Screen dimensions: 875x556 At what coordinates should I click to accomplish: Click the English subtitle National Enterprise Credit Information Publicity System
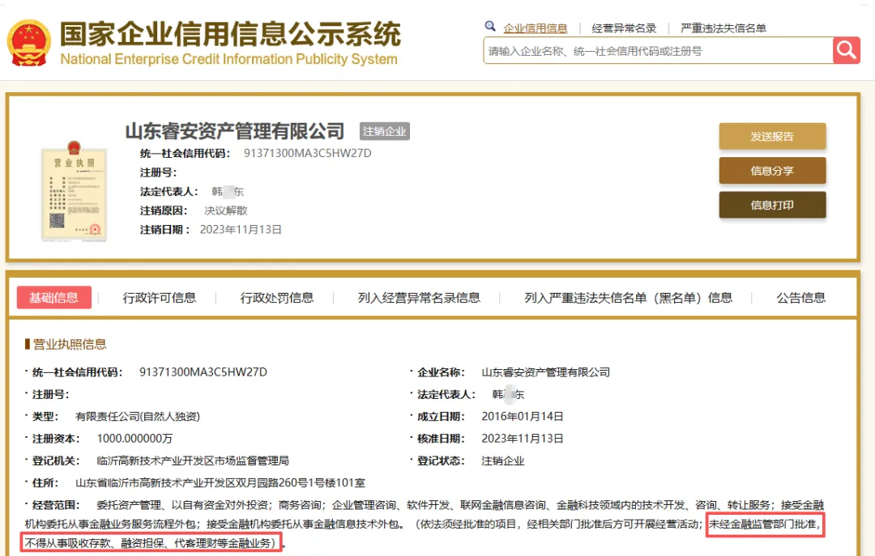click(x=228, y=59)
